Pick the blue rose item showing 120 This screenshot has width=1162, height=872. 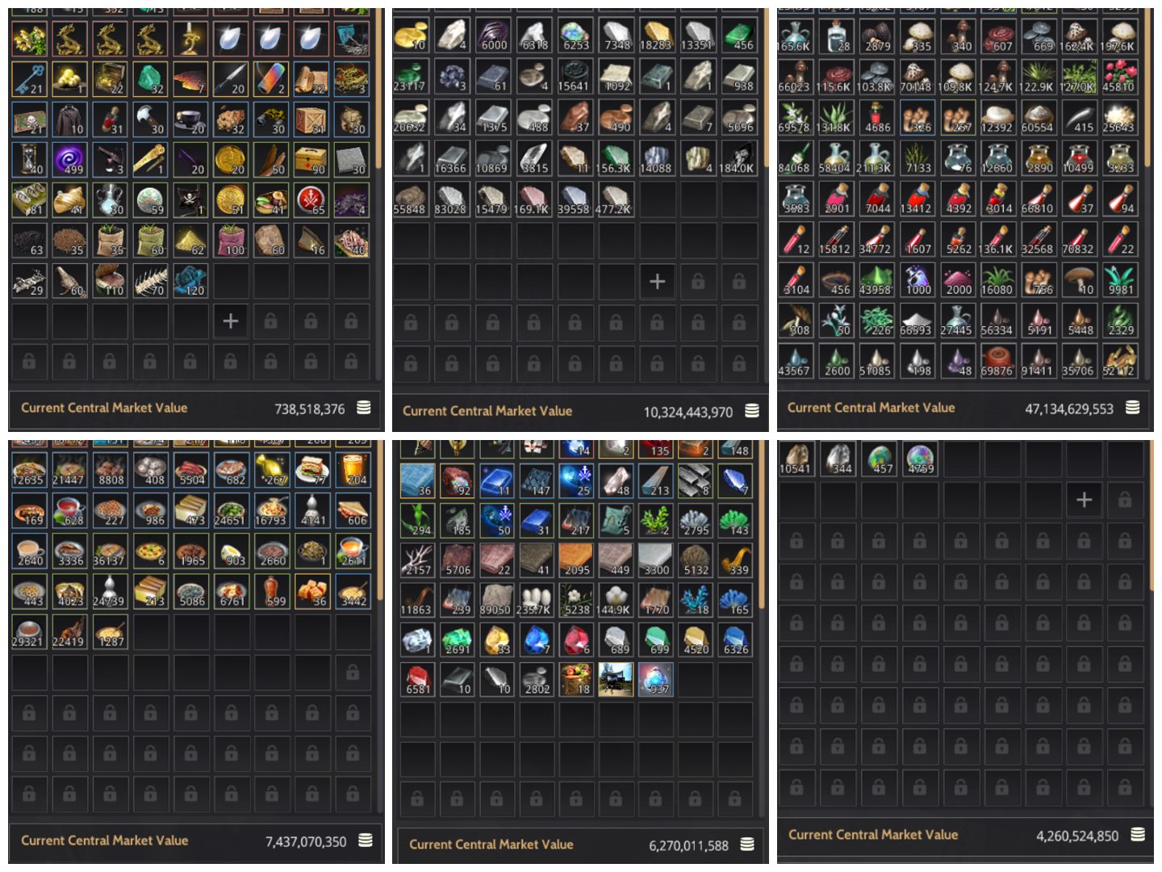click(x=190, y=280)
